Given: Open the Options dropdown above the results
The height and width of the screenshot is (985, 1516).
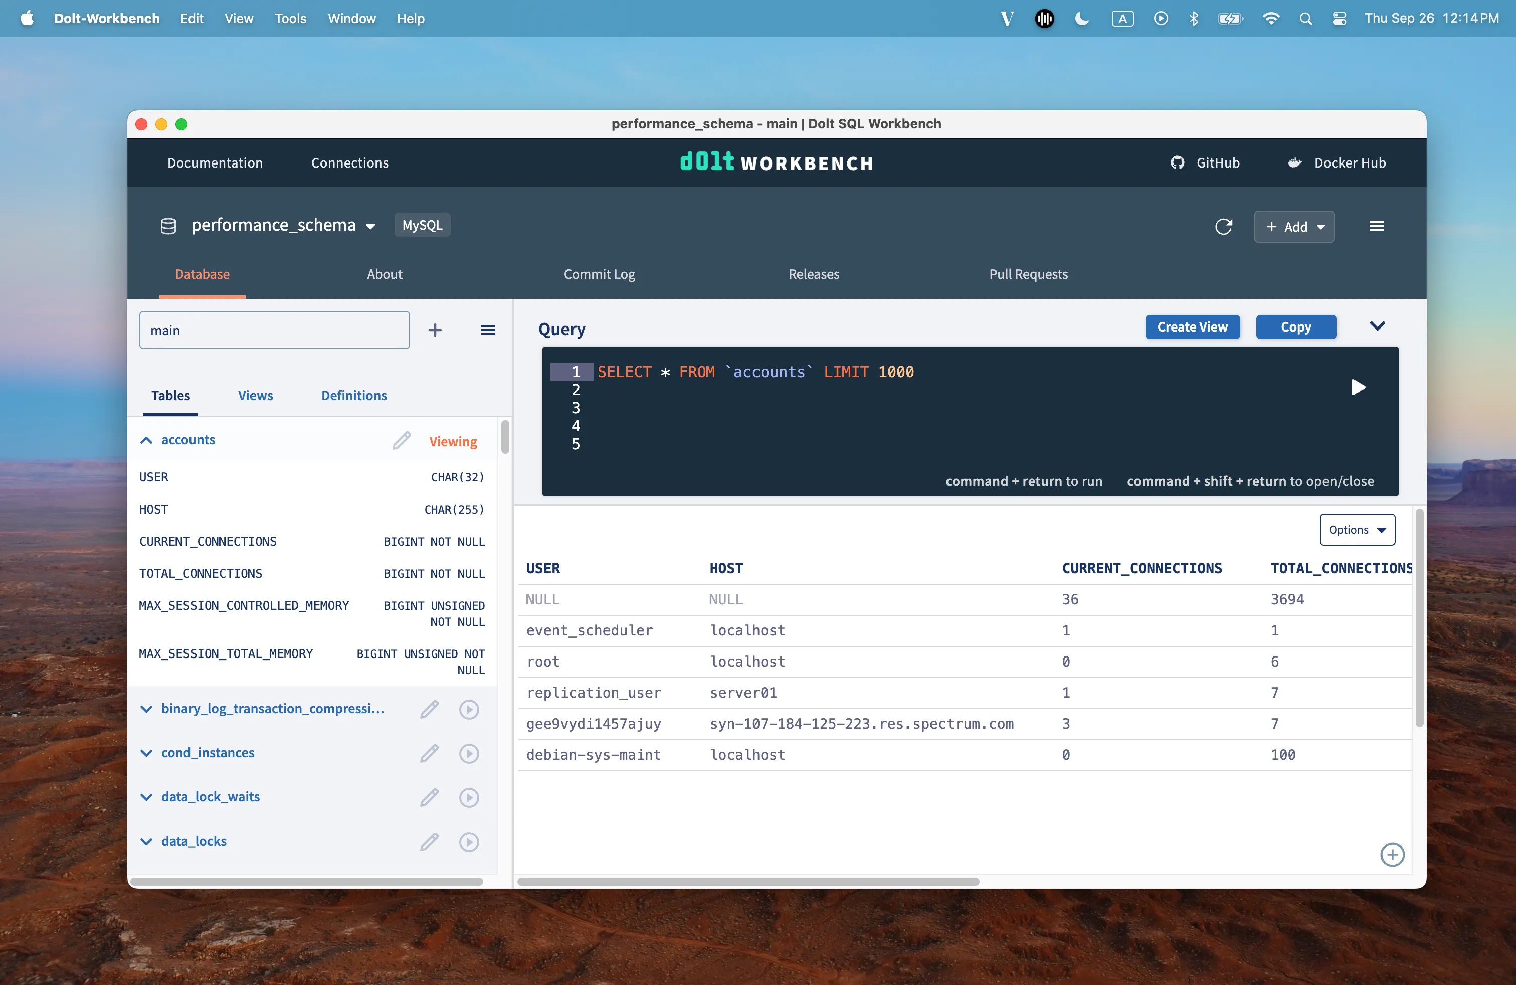Looking at the screenshot, I should tap(1356, 530).
